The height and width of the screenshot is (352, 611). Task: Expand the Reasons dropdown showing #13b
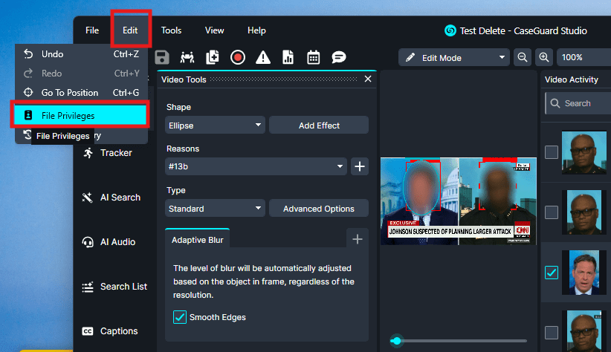(x=256, y=167)
